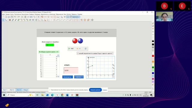
Task: Click the blue Закрыть доступ button
Action: [95, 90]
